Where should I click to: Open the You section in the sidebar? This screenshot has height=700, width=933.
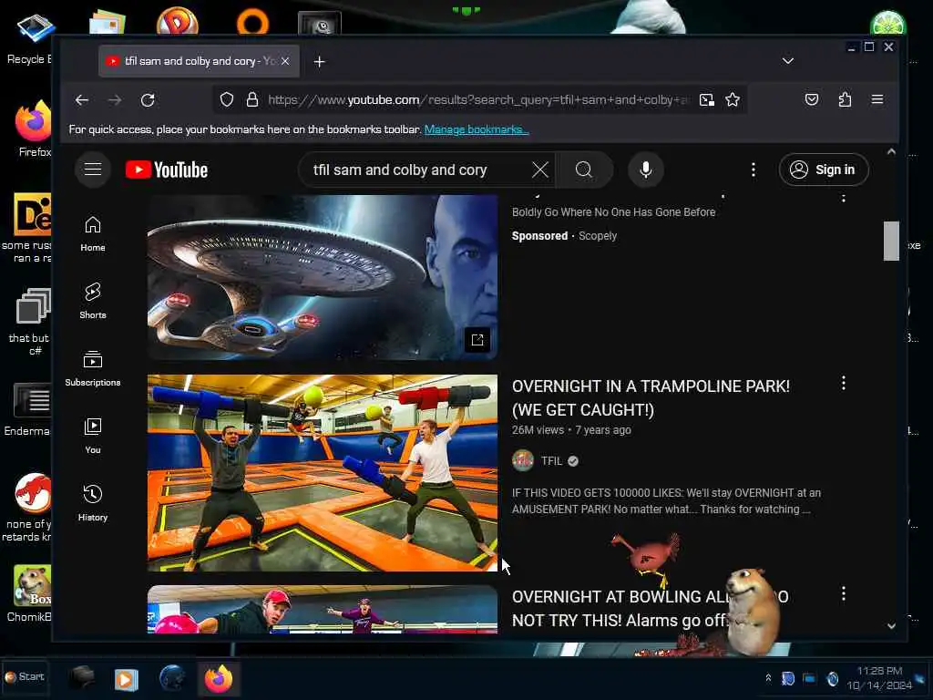click(x=93, y=437)
